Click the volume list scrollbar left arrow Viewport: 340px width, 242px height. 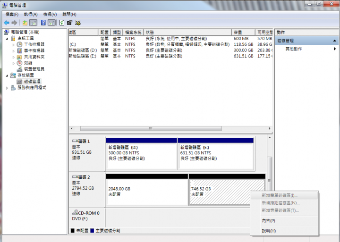[72, 128]
